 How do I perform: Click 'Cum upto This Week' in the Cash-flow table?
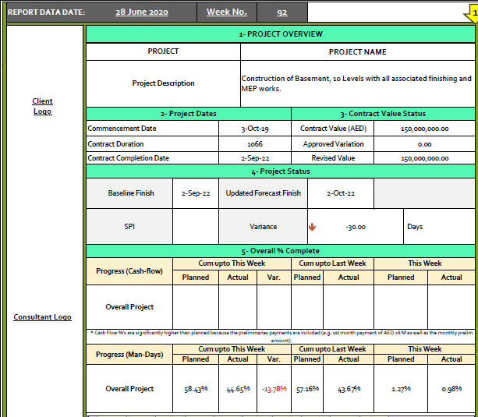click(232, 263)
